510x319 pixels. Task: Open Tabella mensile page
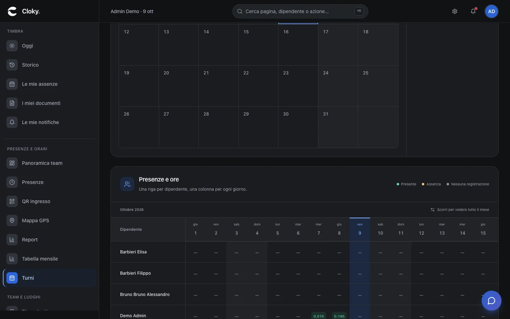(50, 259)
